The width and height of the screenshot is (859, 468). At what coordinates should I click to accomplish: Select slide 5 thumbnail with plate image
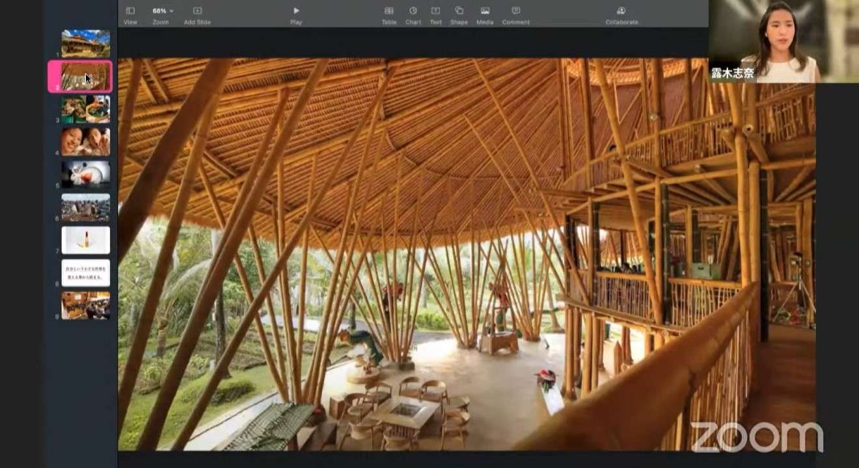coord(86,174)
